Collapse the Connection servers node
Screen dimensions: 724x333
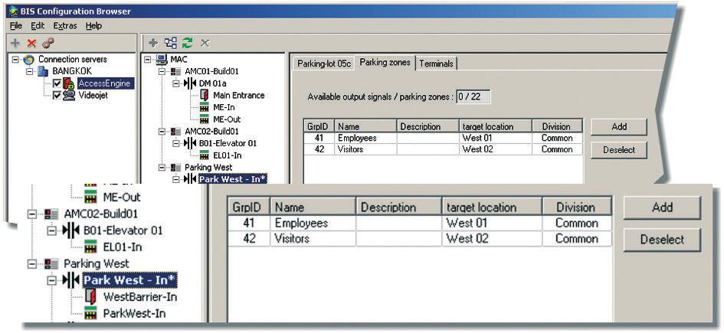point(15,60)
